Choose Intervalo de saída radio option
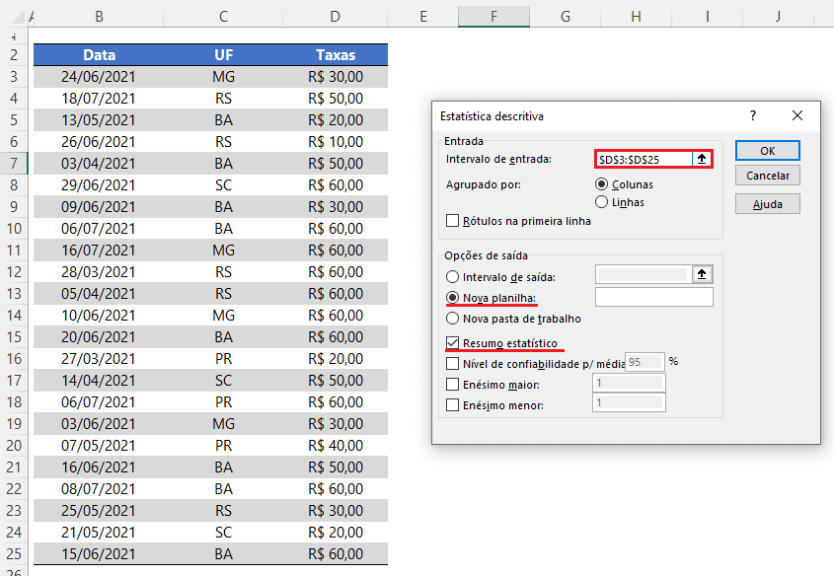 click(453, 277)
